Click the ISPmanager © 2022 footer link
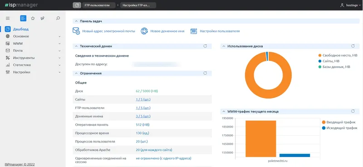 [x=20, y=164]
